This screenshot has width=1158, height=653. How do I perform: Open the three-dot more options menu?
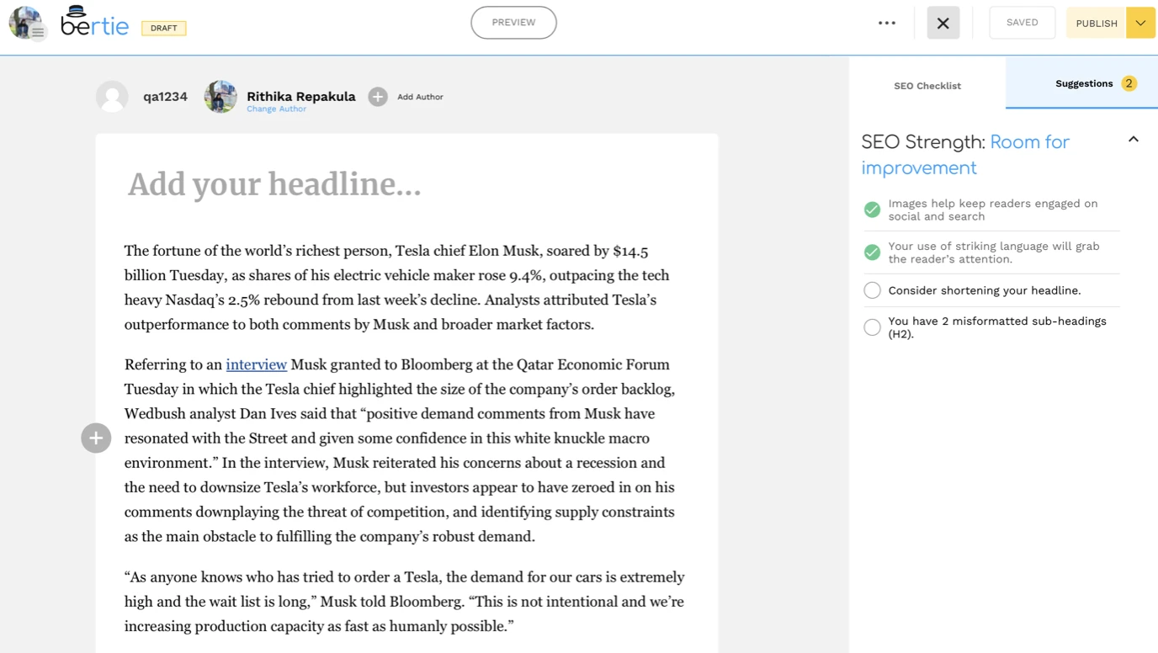(x=887, y=24)
